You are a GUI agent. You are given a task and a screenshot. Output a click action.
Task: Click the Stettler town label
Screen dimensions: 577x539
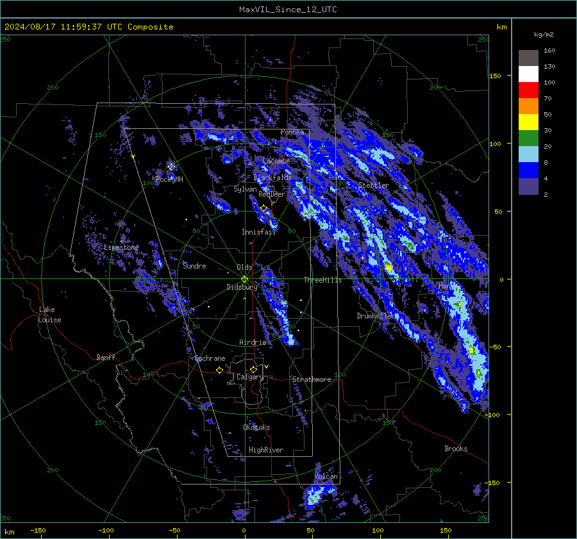pos(374,185)
